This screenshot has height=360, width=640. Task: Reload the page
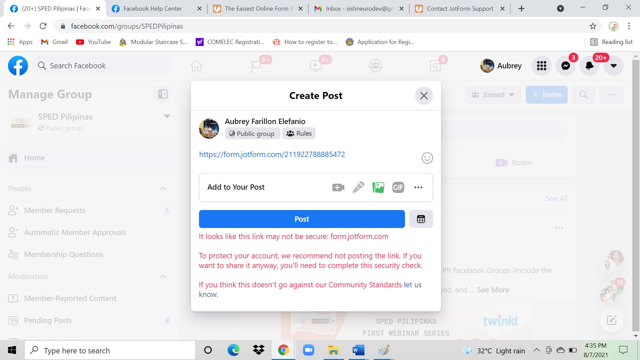point(43,26)
